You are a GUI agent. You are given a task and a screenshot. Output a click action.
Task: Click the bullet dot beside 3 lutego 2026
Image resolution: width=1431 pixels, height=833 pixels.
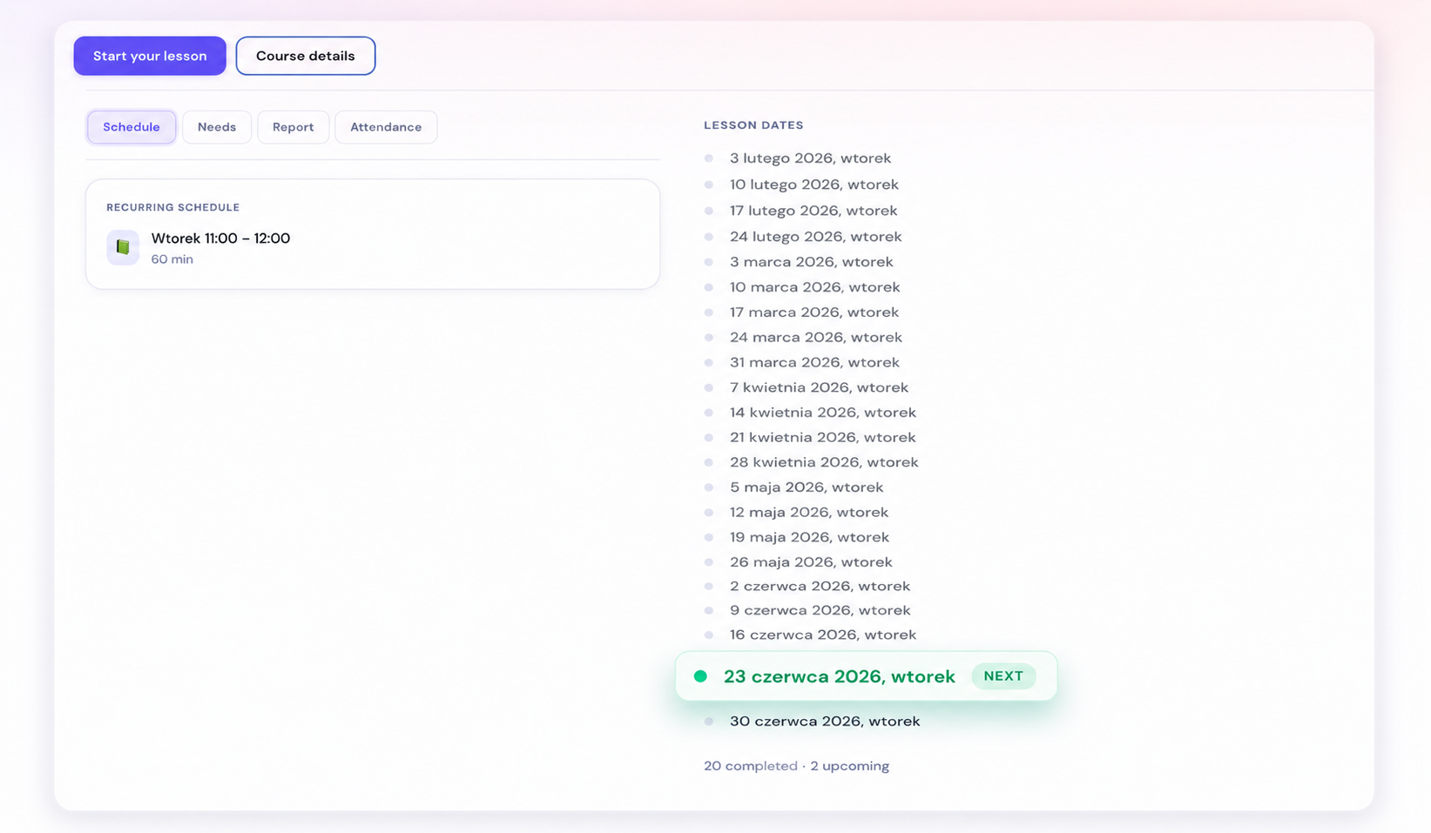pyautogui.click(x=709, y=158)
